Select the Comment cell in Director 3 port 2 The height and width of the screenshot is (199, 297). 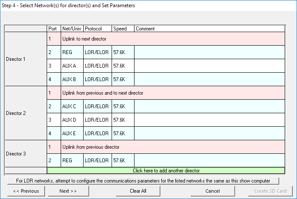click(209, 161)
